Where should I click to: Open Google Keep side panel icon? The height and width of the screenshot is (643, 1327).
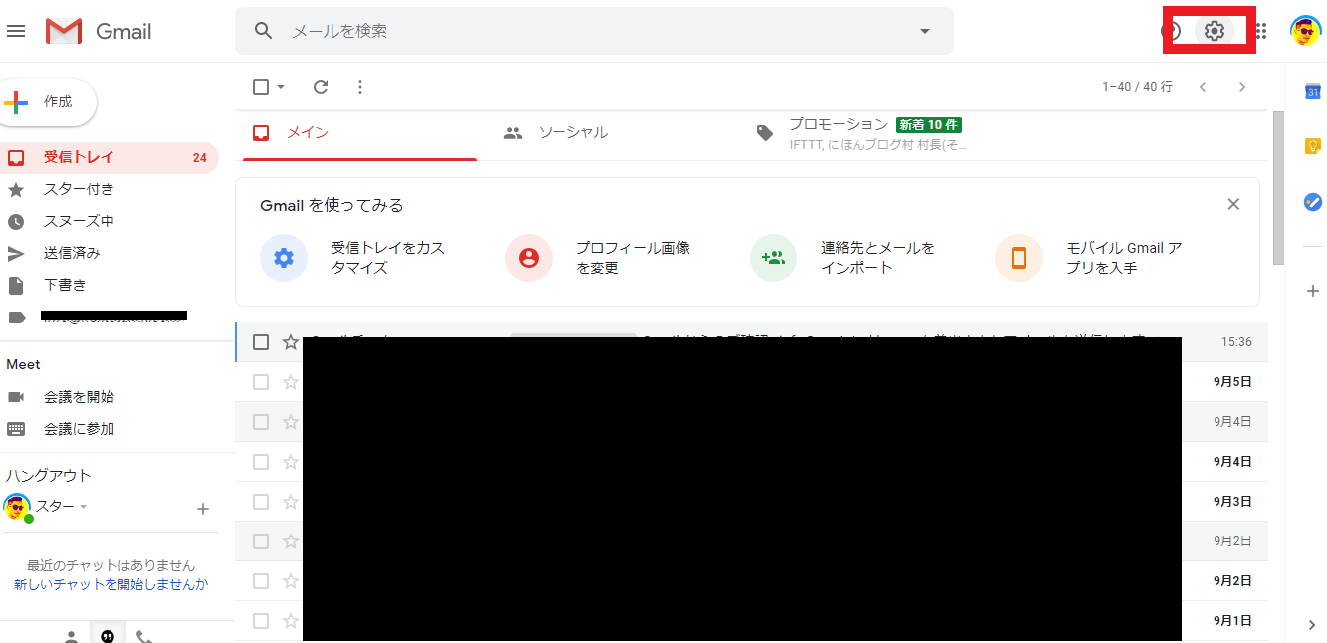click(1313, 146)
